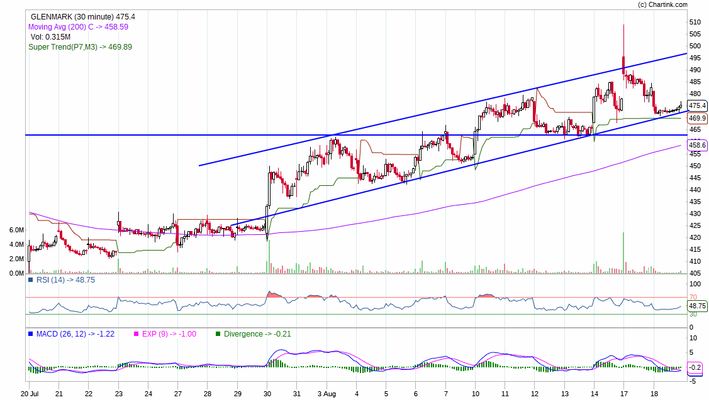Click the 475.4 current price tag

pyautogui.click(x=697, y=105)
